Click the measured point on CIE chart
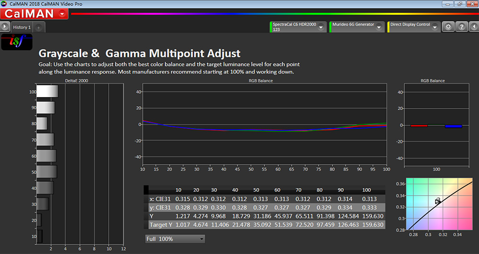 pos(438,201)
